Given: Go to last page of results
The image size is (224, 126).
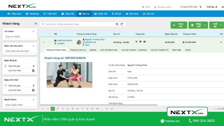Looking at the screenshot, I should [112, 109].
